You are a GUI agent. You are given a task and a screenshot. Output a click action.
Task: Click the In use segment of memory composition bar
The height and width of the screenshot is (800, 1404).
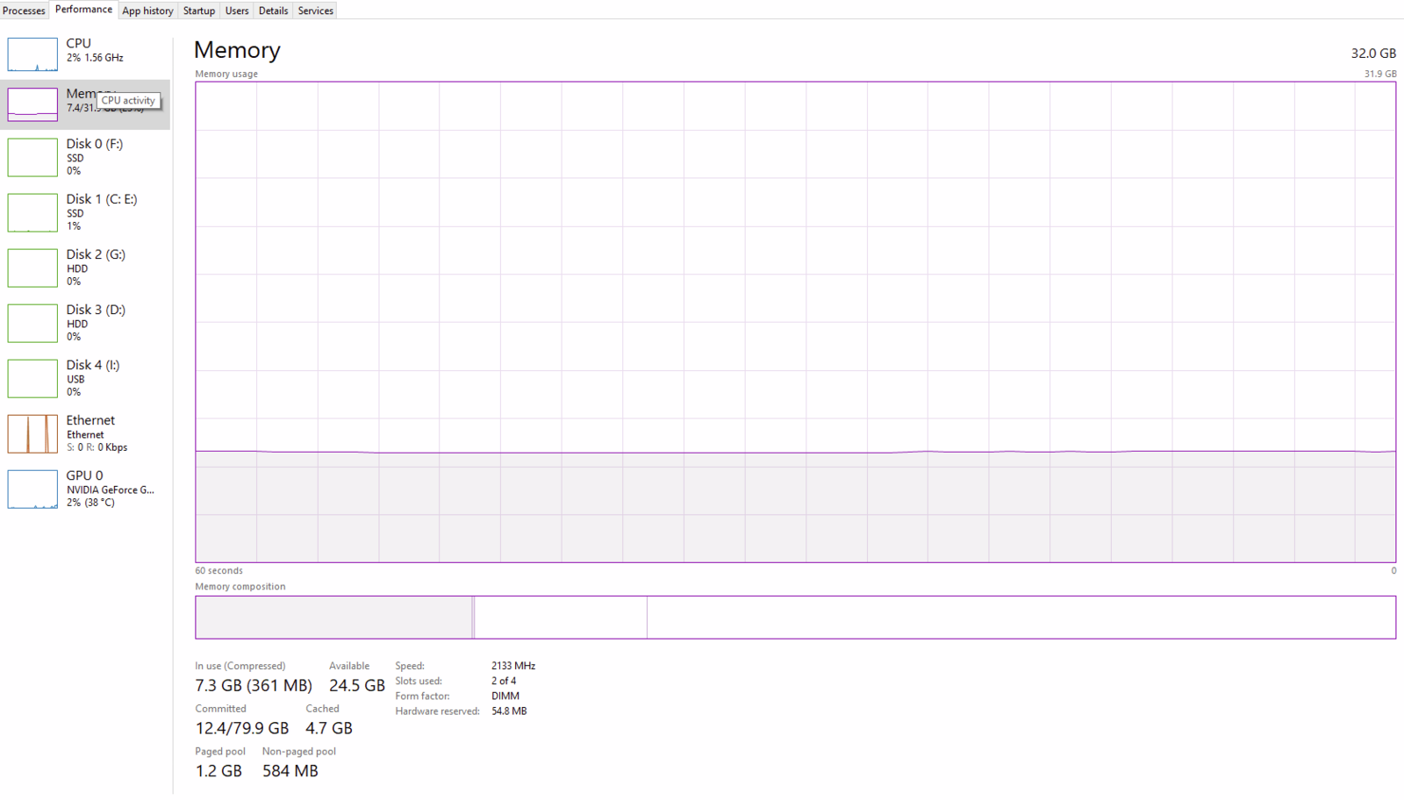333,618
